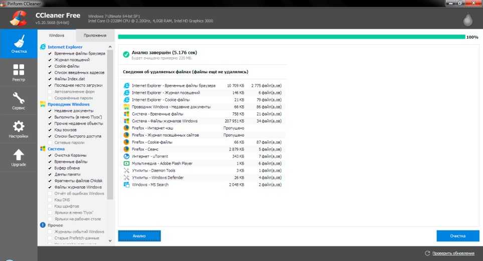Click the uTorrent icon in results list
Screen dimensions: 483x261
click(126, 157)
